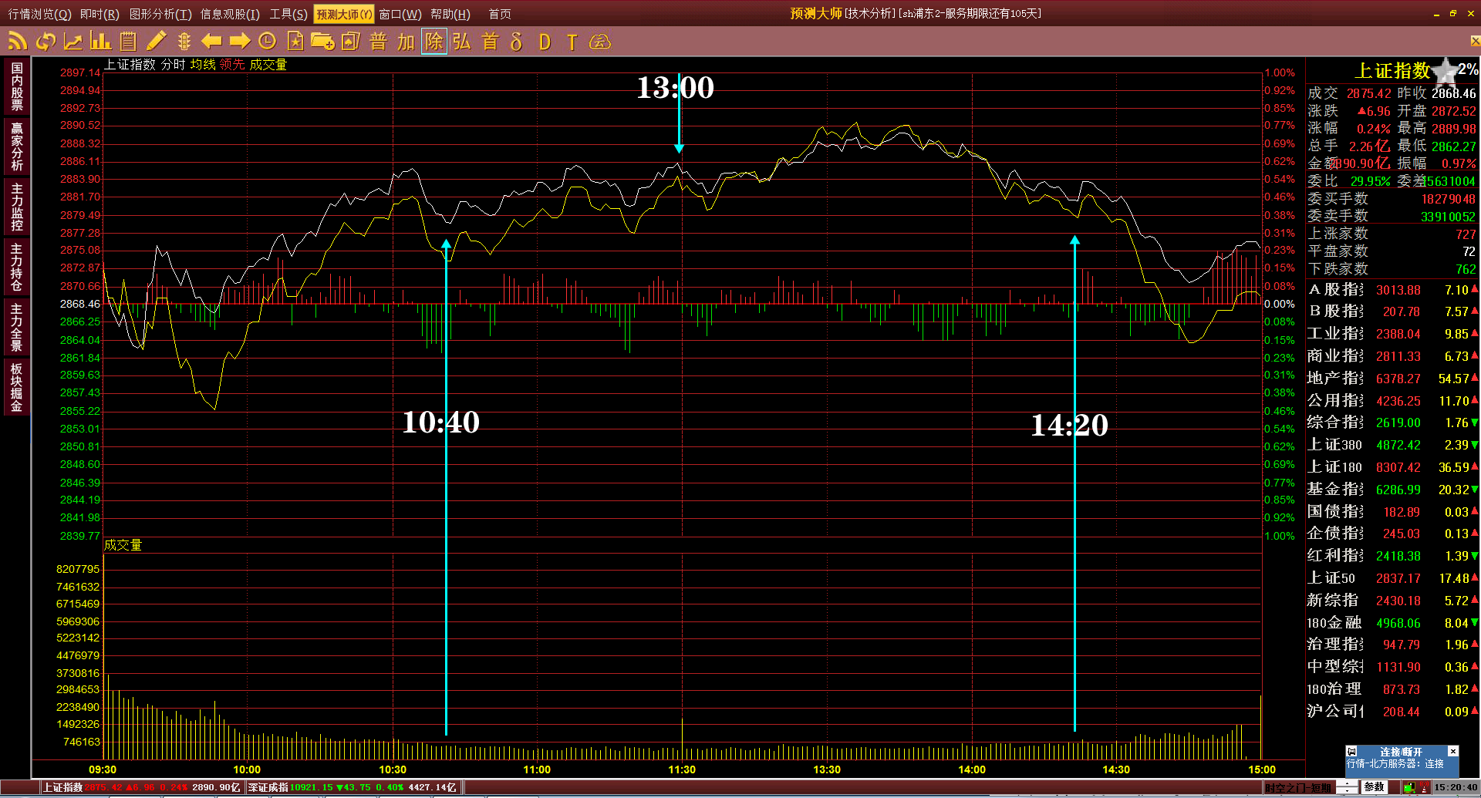
Task: Switch to 主力持仓 sidebar tab
Action: pos(16,267)
